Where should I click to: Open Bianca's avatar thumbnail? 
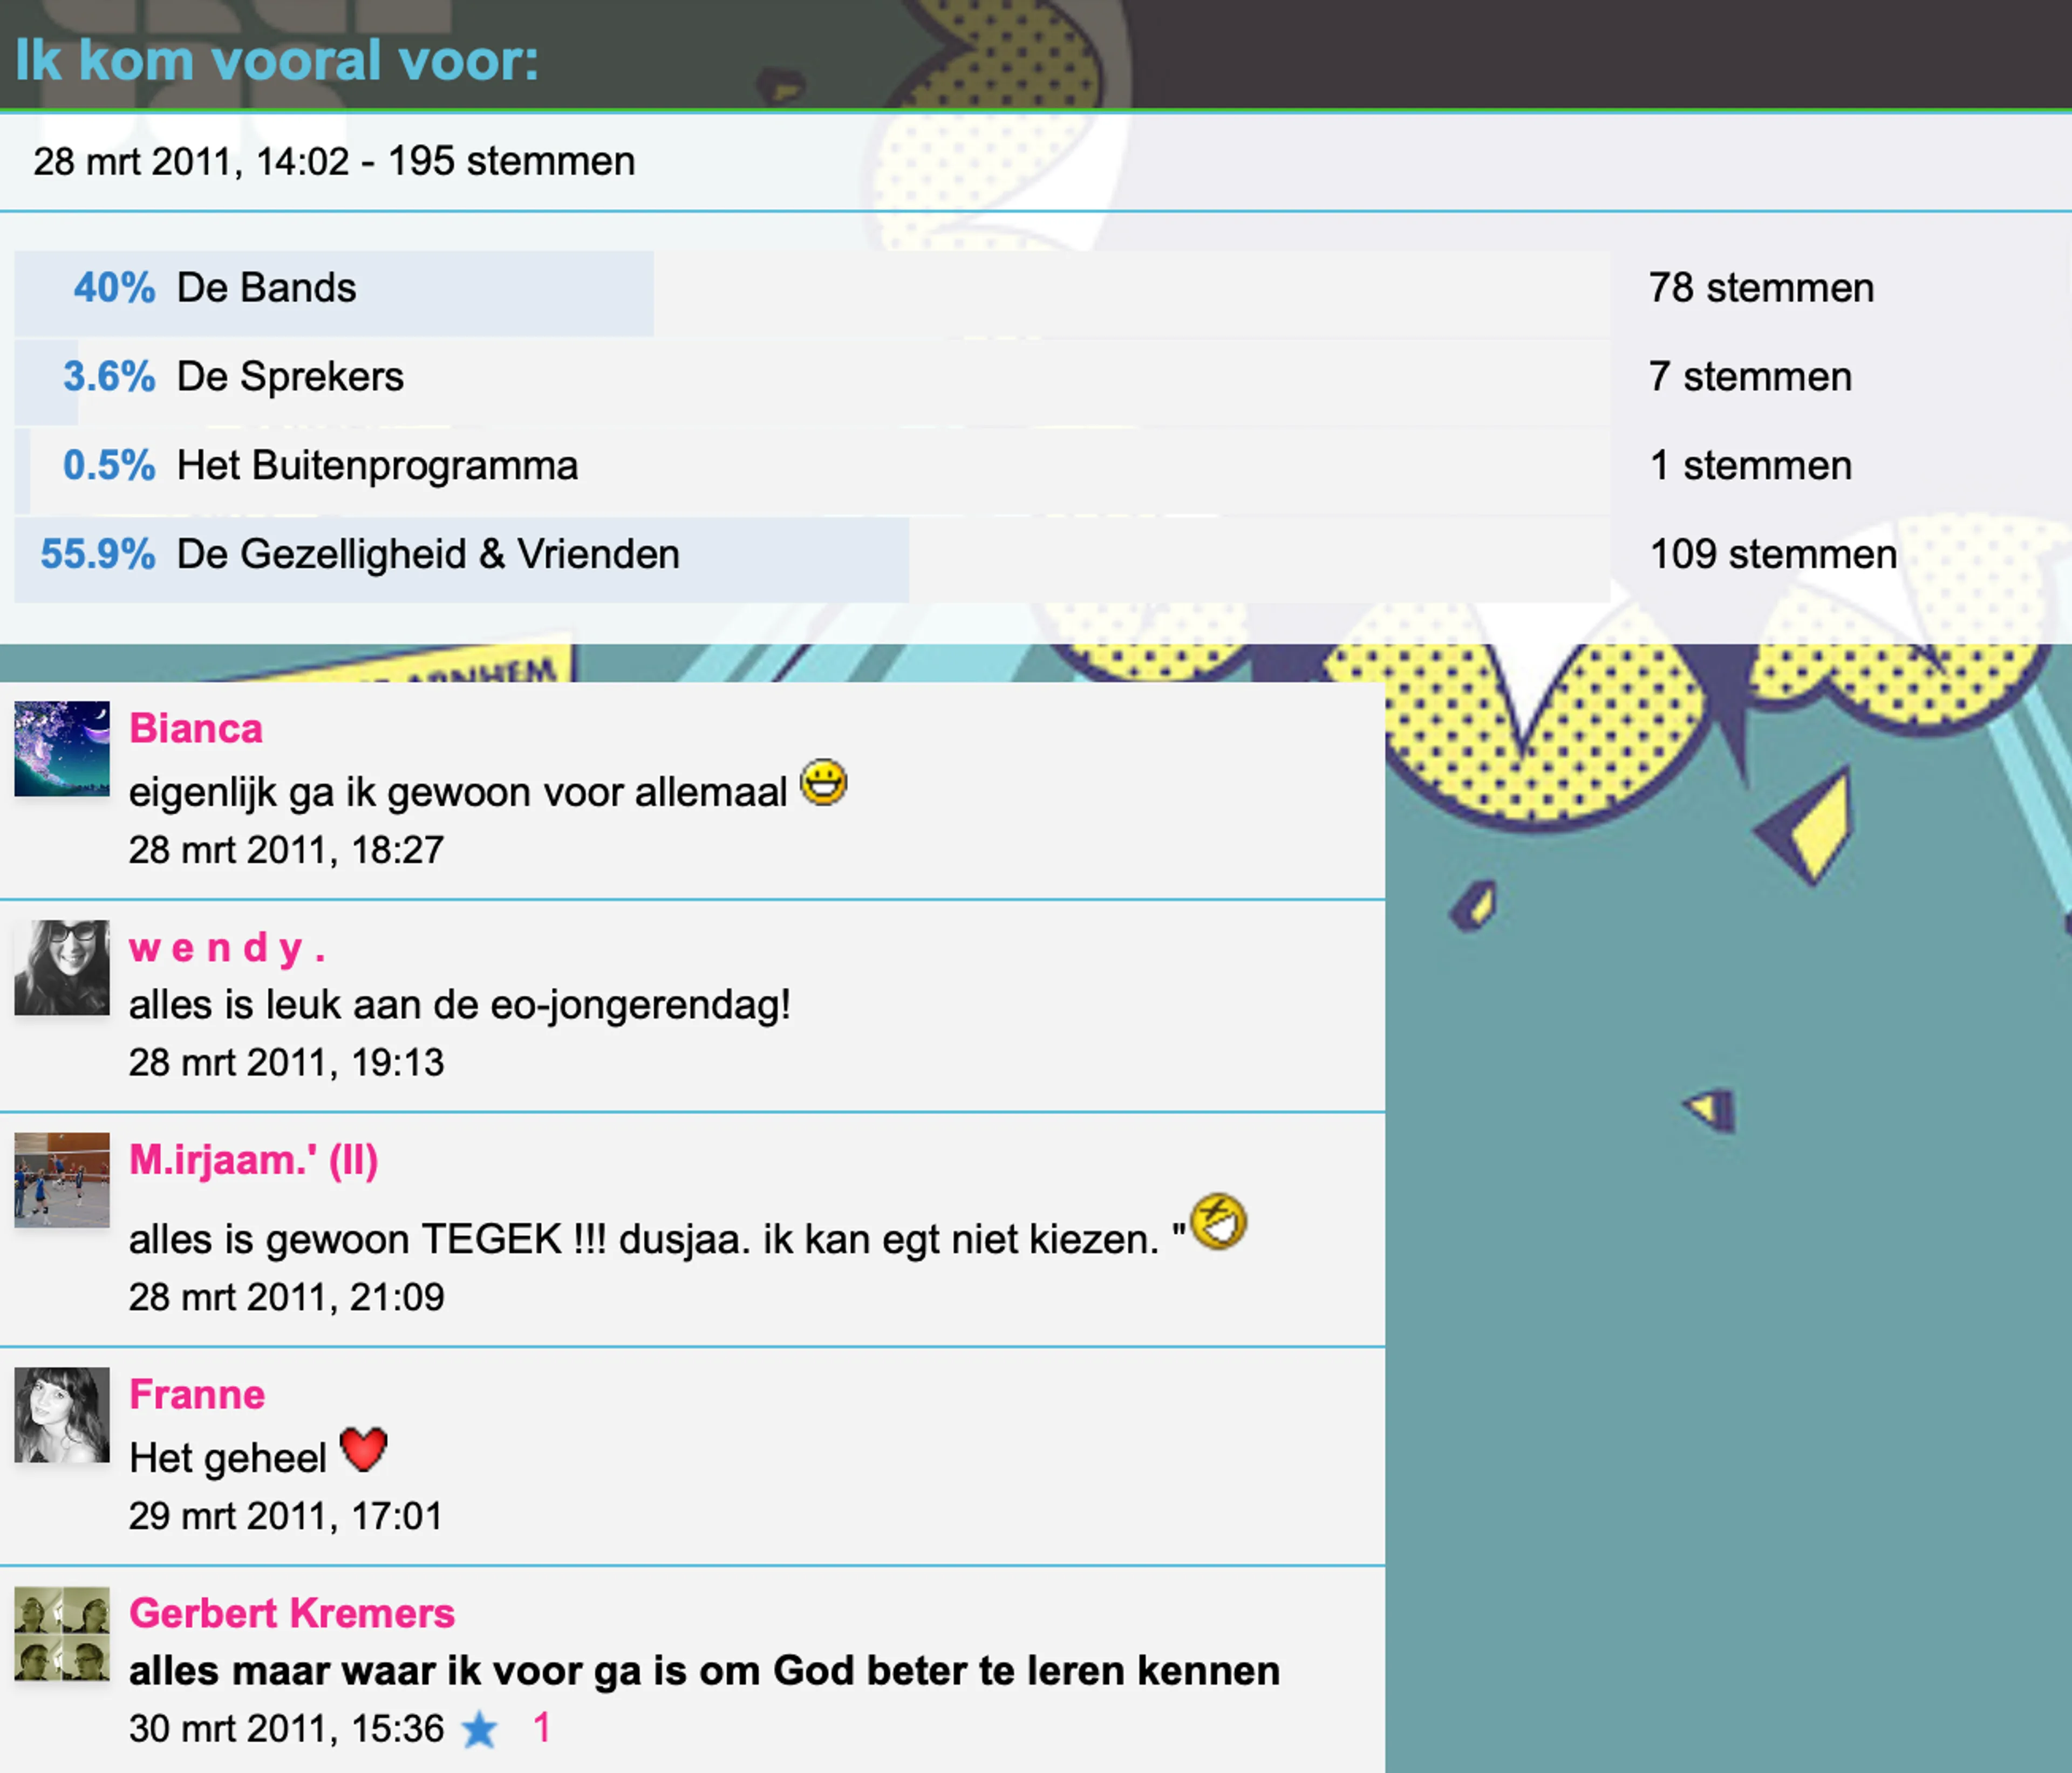point(62,749)
